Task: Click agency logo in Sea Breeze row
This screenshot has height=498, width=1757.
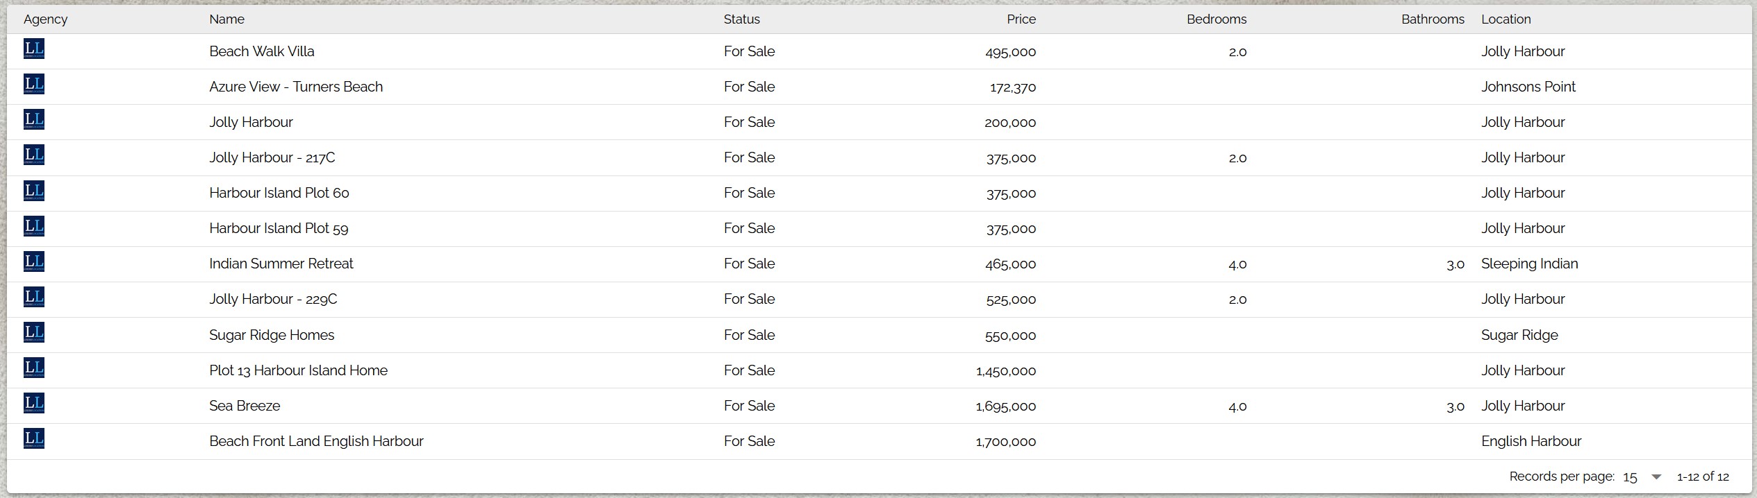Action: [x=33, y=404]
